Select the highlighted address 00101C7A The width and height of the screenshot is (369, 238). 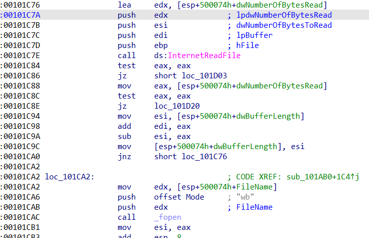pyautogui.click(x=22, y=15)
